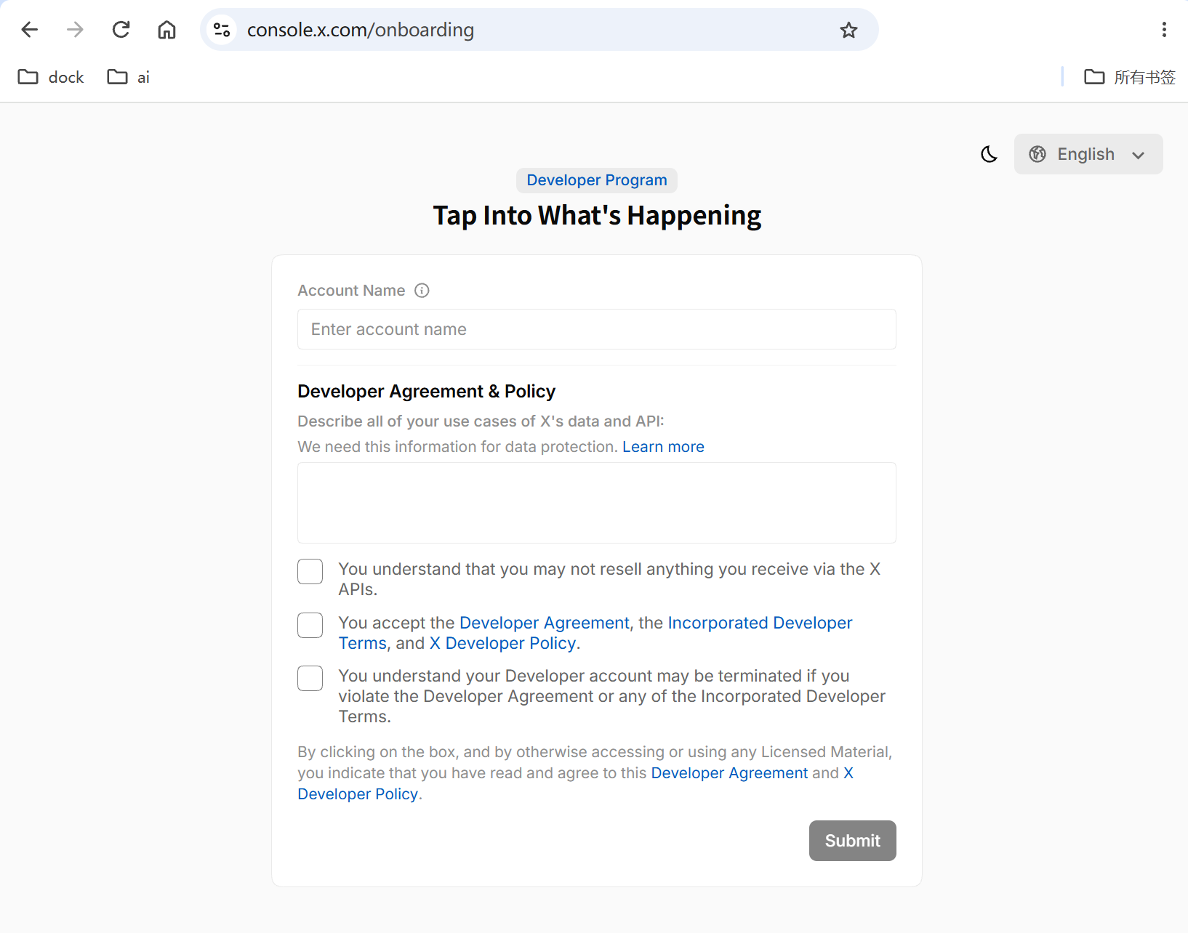Open the Learn more link
Image resolution: width=1188 pixels, height=933 pixels.
point(663,447)
